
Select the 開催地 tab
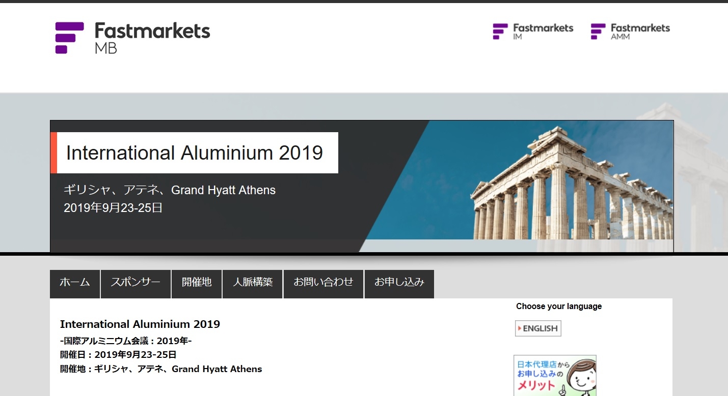[x=197, y=283]
